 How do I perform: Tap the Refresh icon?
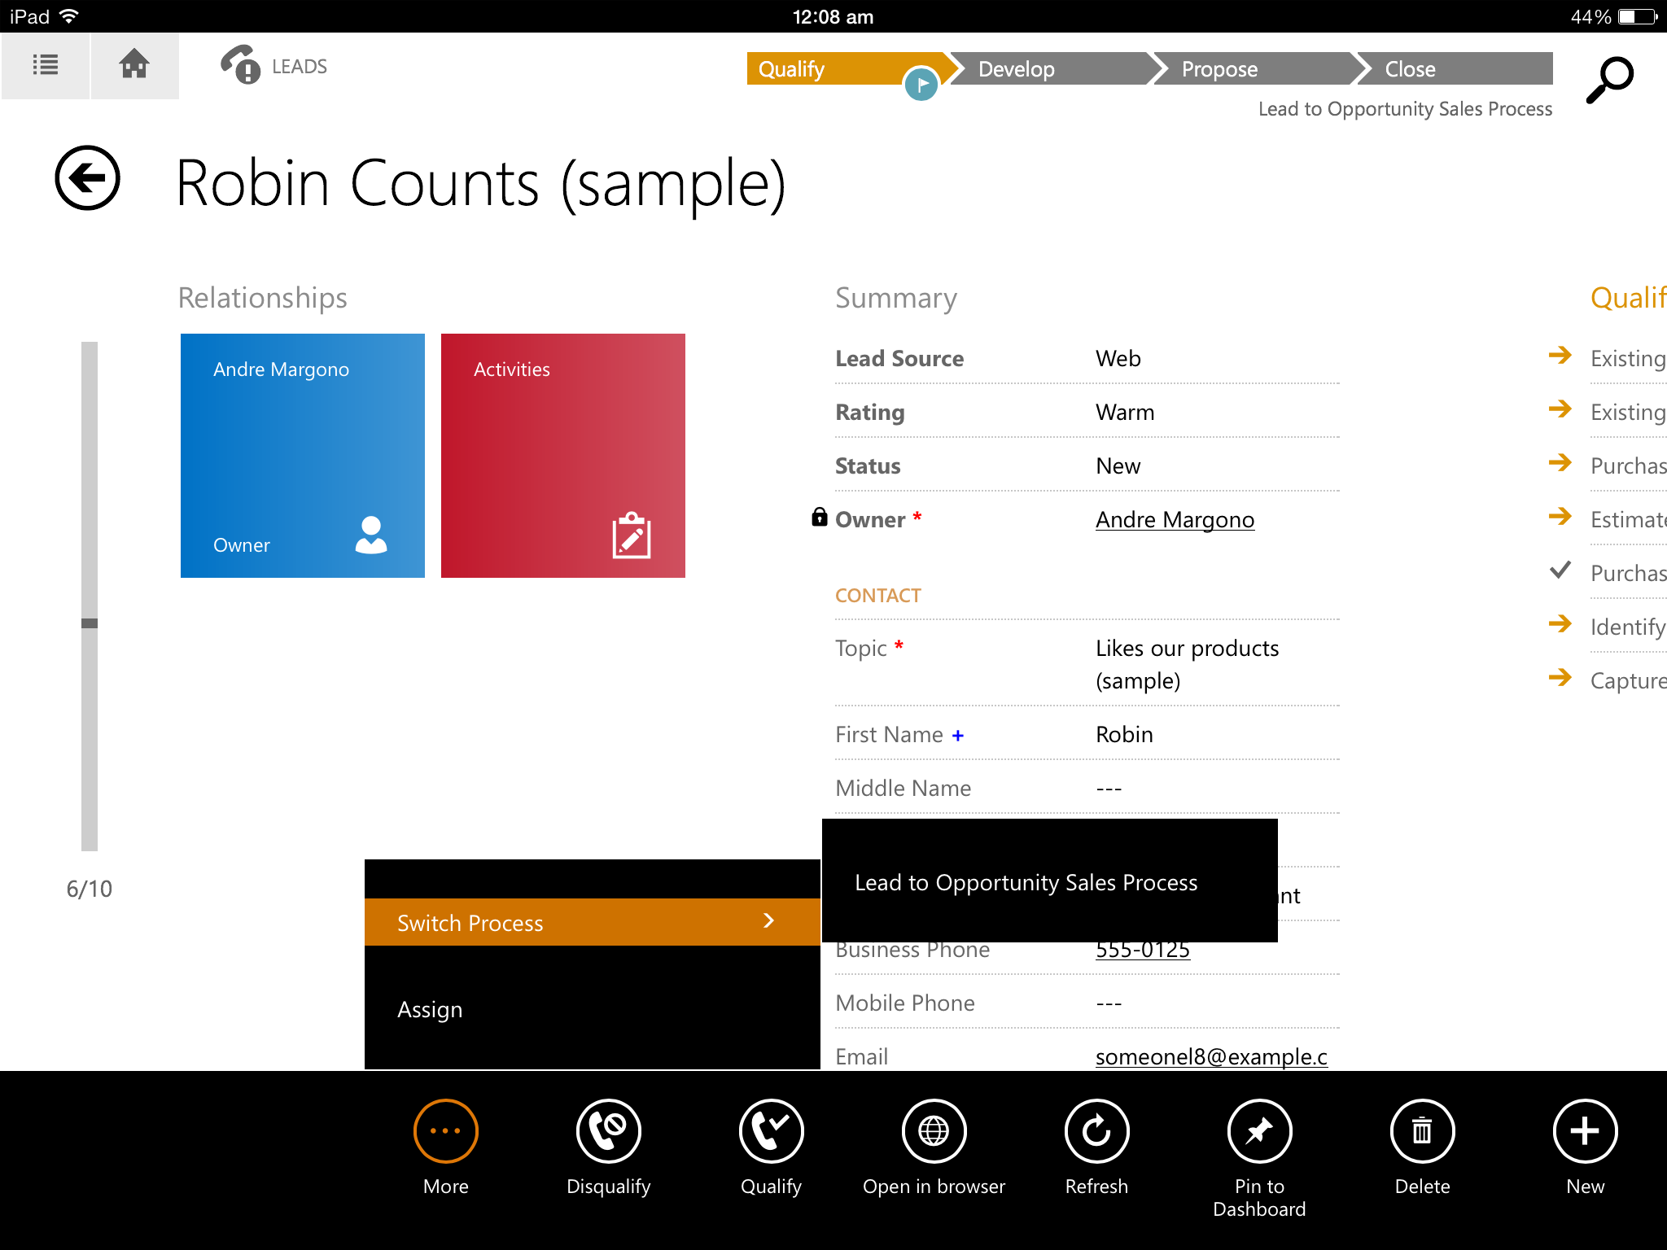1096,1130
